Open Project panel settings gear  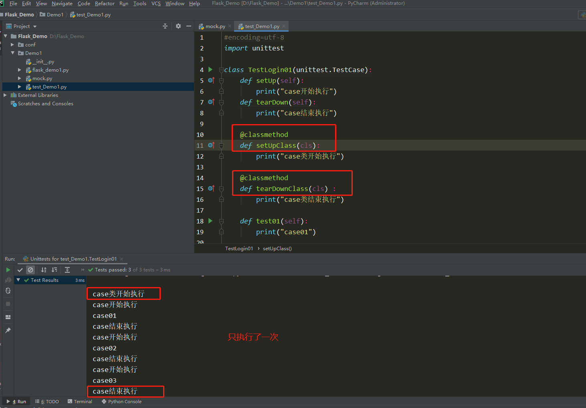tap(178, 26)
